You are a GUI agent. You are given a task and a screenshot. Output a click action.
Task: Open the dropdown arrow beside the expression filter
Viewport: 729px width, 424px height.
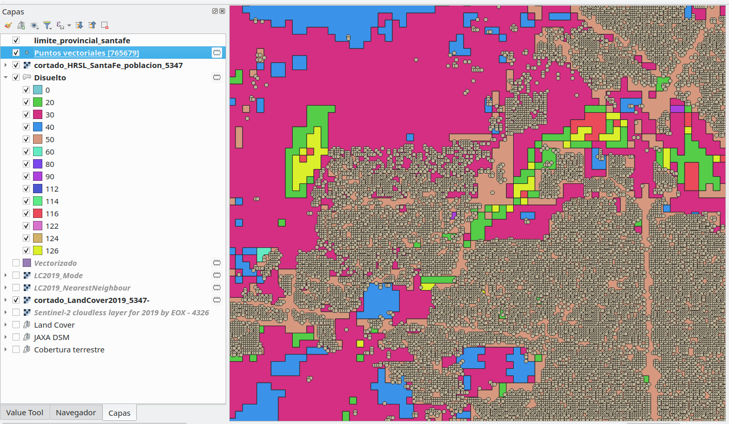tap(69, 25)
